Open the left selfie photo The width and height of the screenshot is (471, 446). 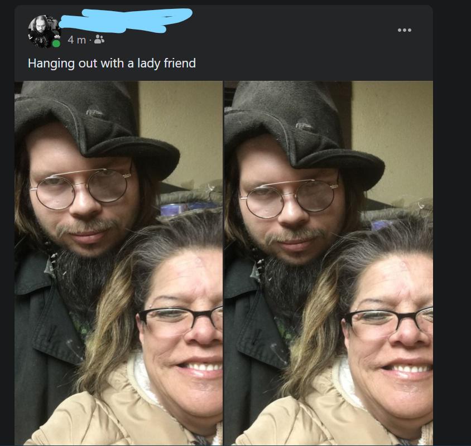coord(119,263)
